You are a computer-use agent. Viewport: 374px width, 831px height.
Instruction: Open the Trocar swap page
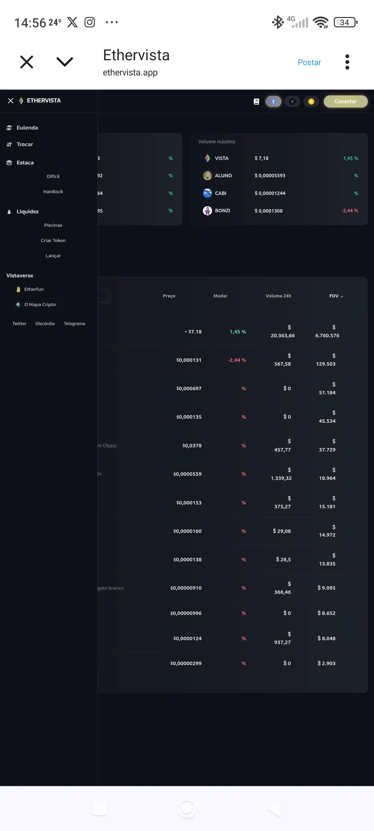(x=25, y=144)
